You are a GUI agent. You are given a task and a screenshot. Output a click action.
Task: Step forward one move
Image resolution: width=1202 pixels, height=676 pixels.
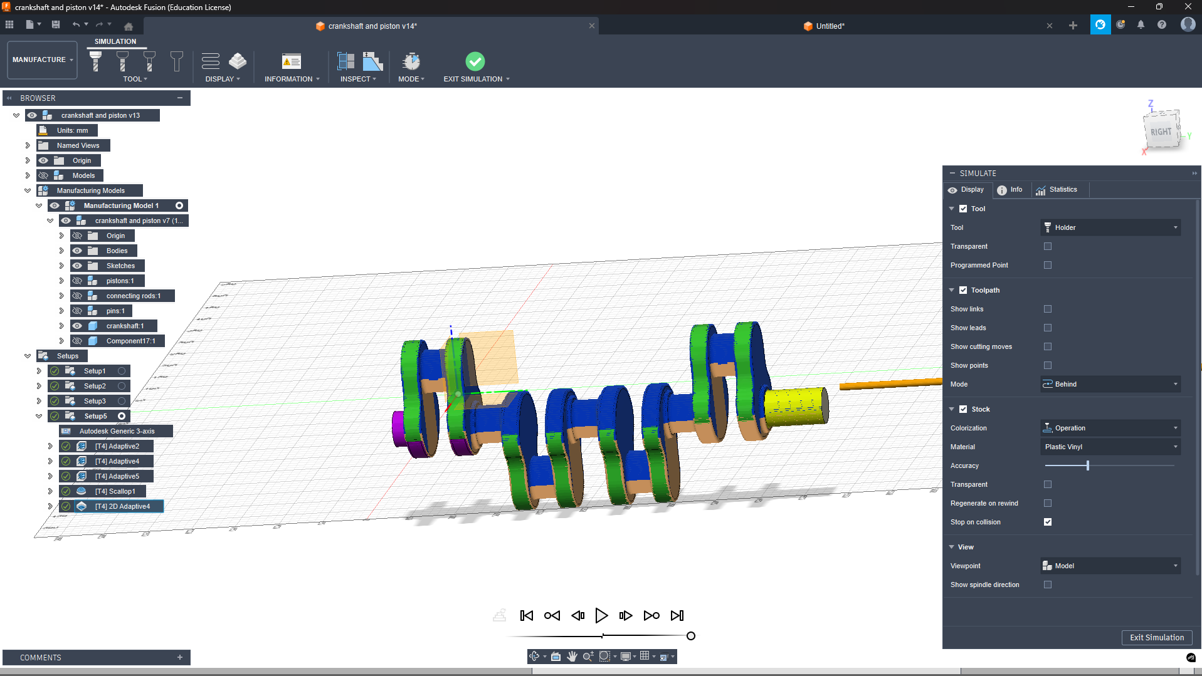click(626, 616)
